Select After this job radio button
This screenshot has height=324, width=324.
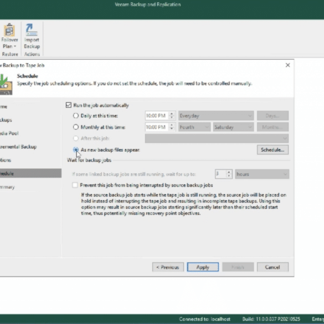point(76,138)
